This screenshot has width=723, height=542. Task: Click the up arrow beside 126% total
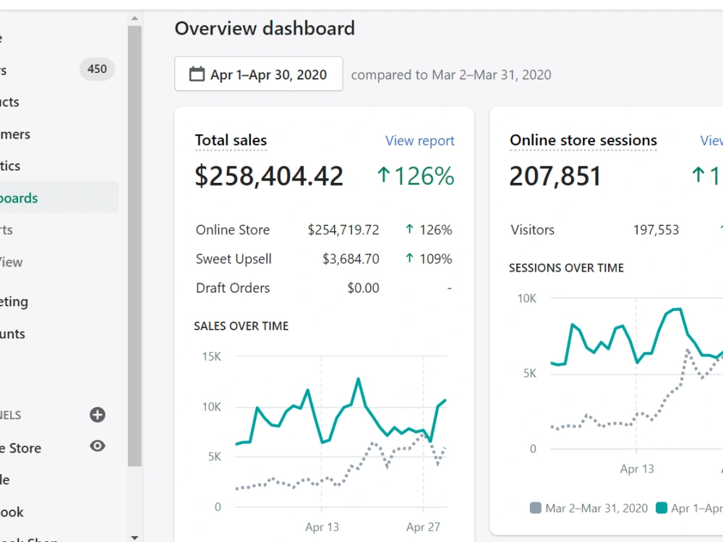[x=384, y=175]
